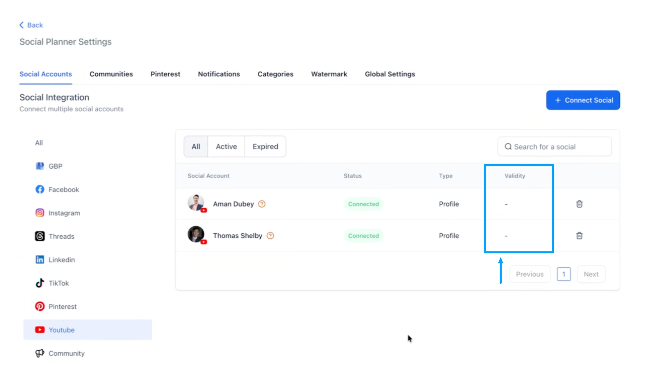Show All accounts filter segment
This screenshot has width=670, height=374.
point(196,146)
